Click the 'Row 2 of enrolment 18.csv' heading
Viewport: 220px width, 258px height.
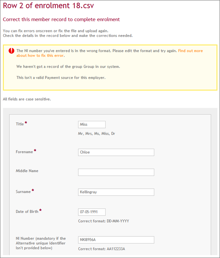(48, 5)
